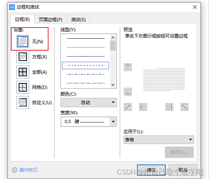
Task: Pick the 全部(A) all borders icon
Action: coord(23,72)
